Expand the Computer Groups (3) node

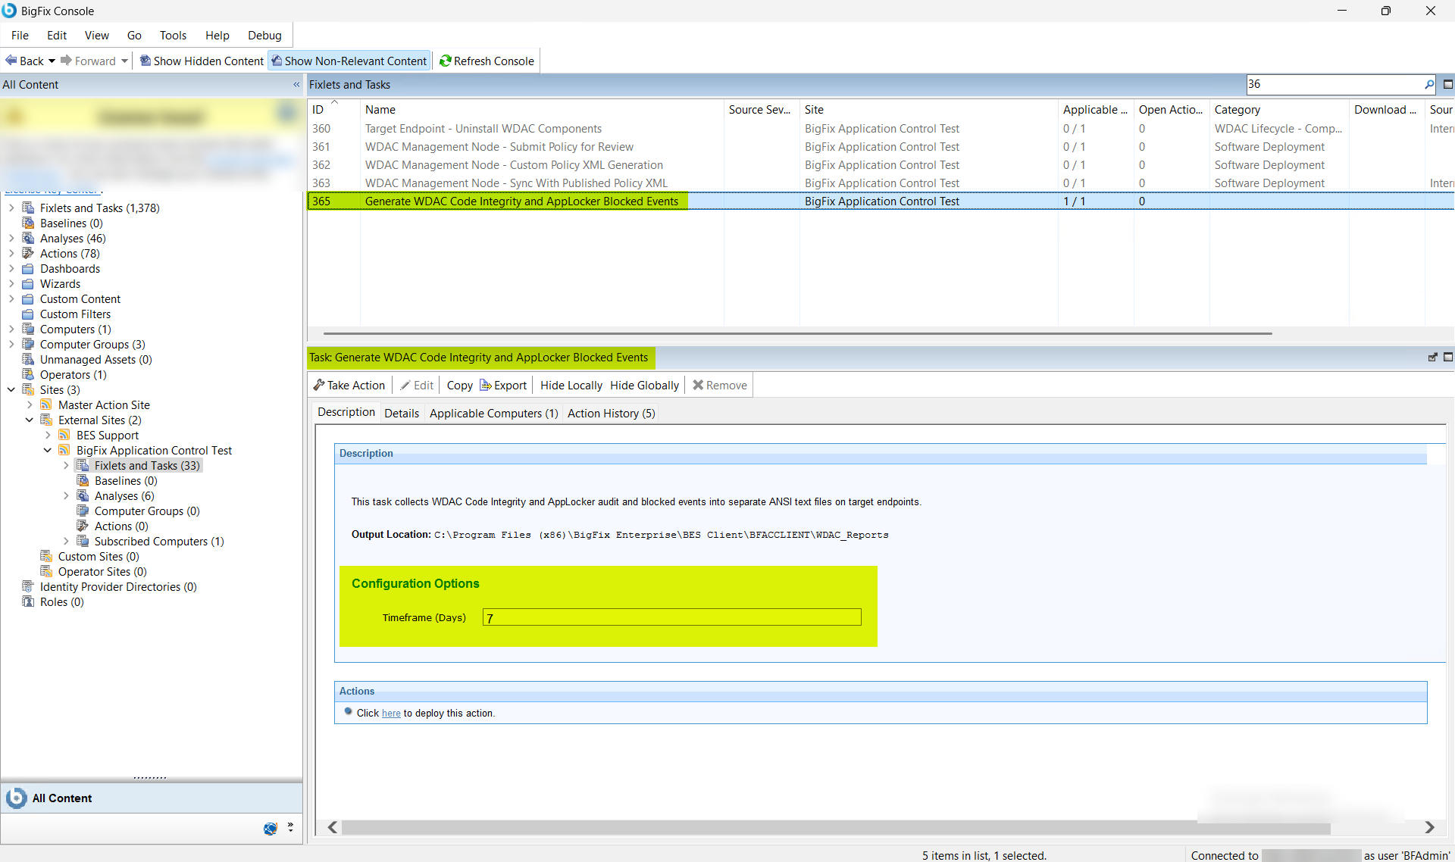coord(11,344)
